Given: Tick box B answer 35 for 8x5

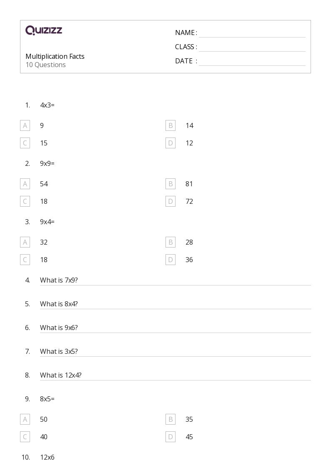Looking at the screenshot, I should tap(171, 419).
